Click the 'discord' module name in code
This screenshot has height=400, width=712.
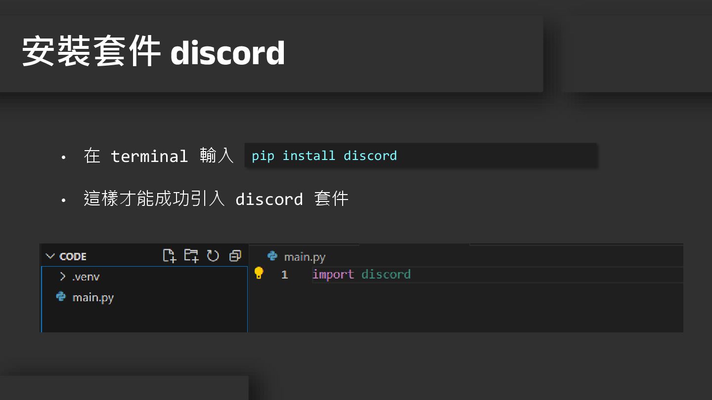click(x=386, y=274)
